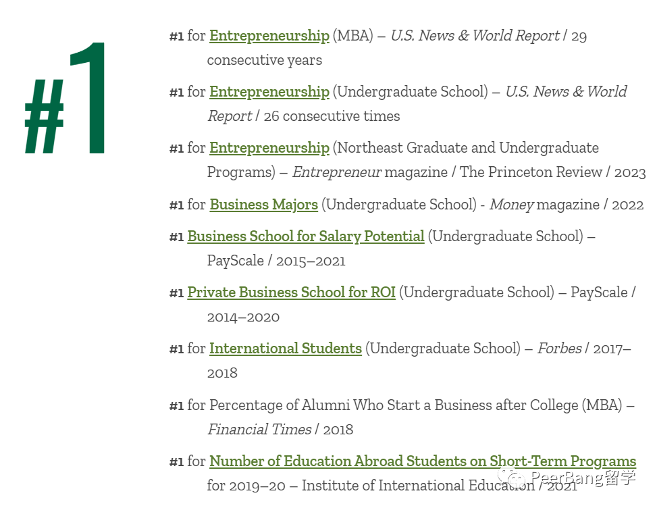Screen dimensions: 657x508
Task: Open Entrepreneurship link for Northeast Graduate programs
Action: tap(269, 148)
